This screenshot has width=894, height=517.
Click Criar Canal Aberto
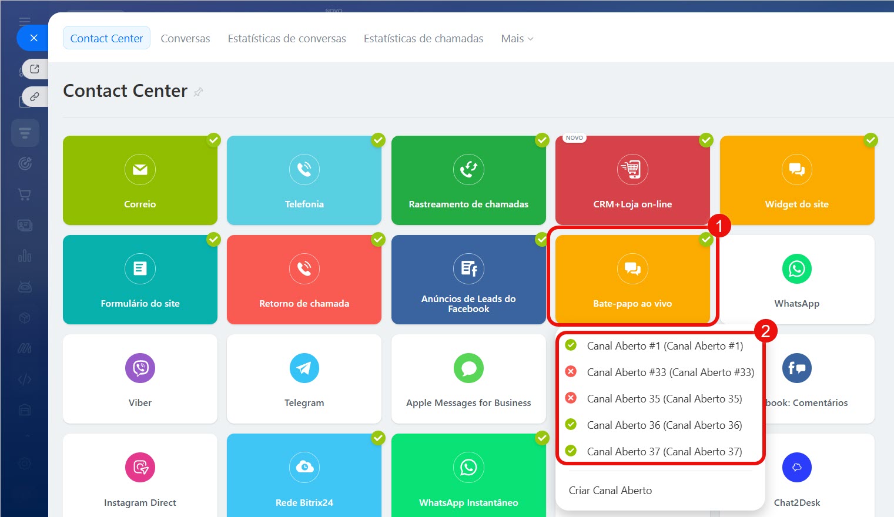pos(610,491)
